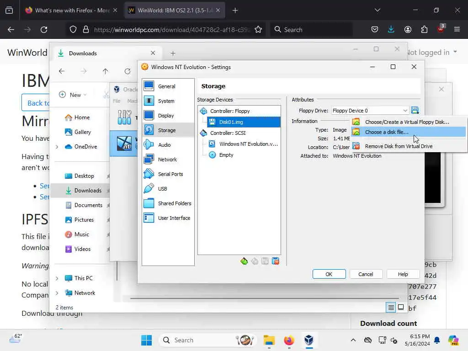The width and height of the screenshot is (468, 351).
Task: Open General settings category
Action: pos(168,86)
